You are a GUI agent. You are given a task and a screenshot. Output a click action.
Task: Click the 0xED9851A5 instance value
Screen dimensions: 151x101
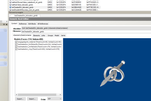pos(76,5)
